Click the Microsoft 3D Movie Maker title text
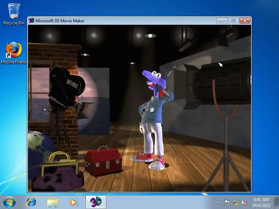Screen dimensions: 279x209 pyautogui.click(x=60, y=21)
